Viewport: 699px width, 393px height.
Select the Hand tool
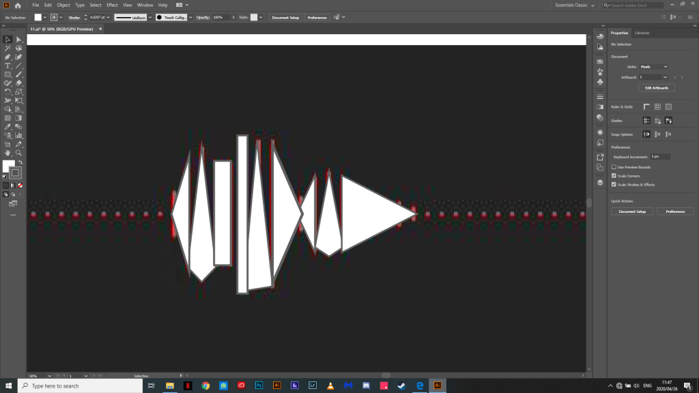8,153
